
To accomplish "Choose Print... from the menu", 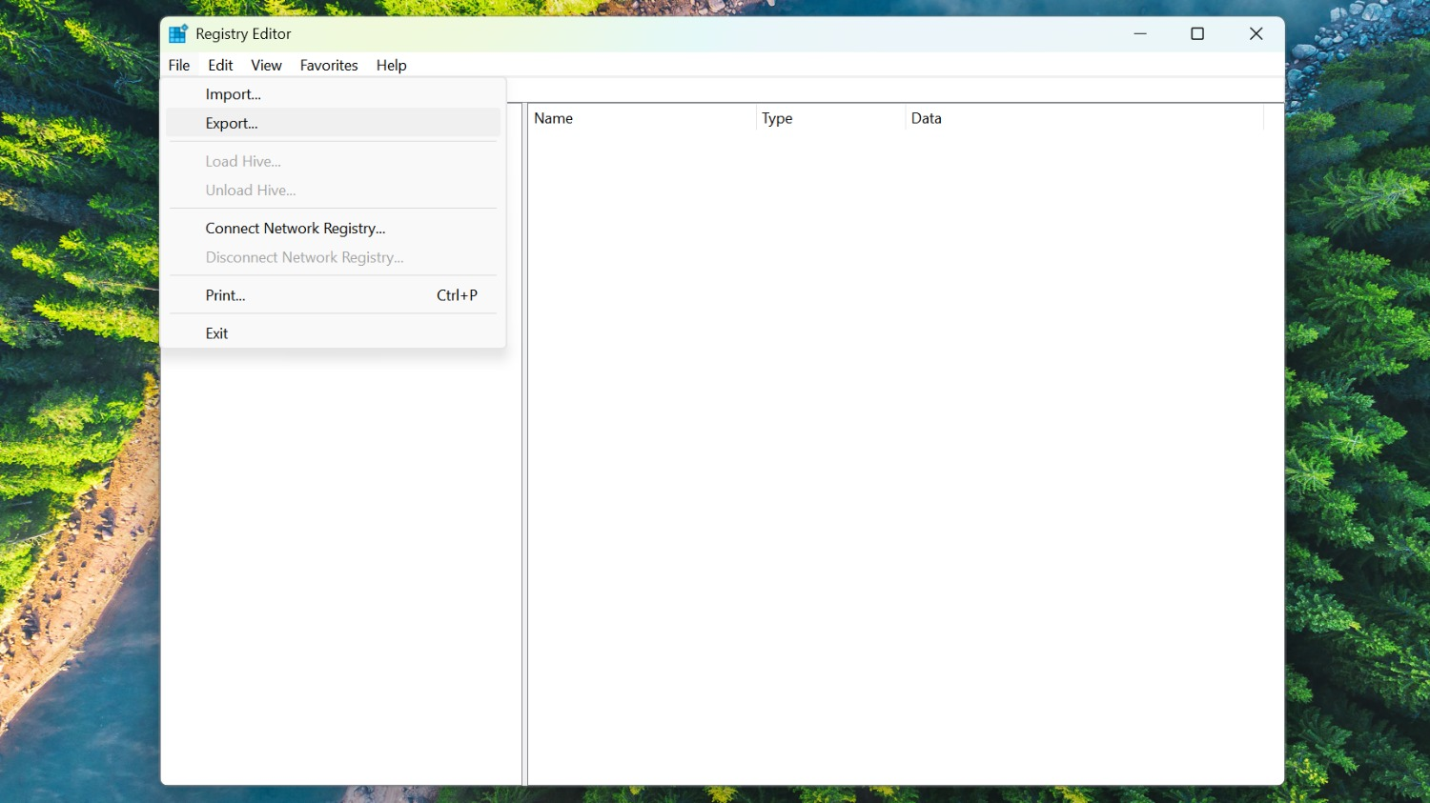I will click(x=226, y=295).
